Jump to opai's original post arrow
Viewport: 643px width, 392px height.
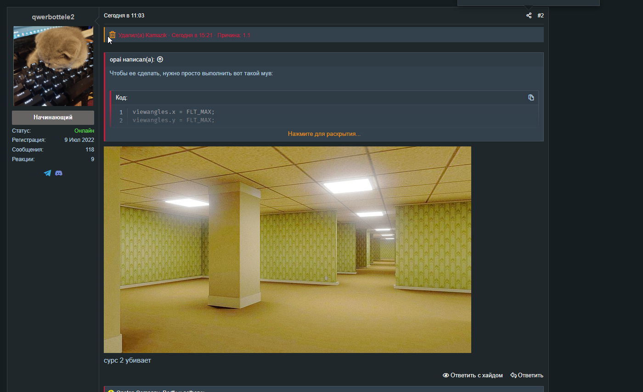click(x=160, y=59)
